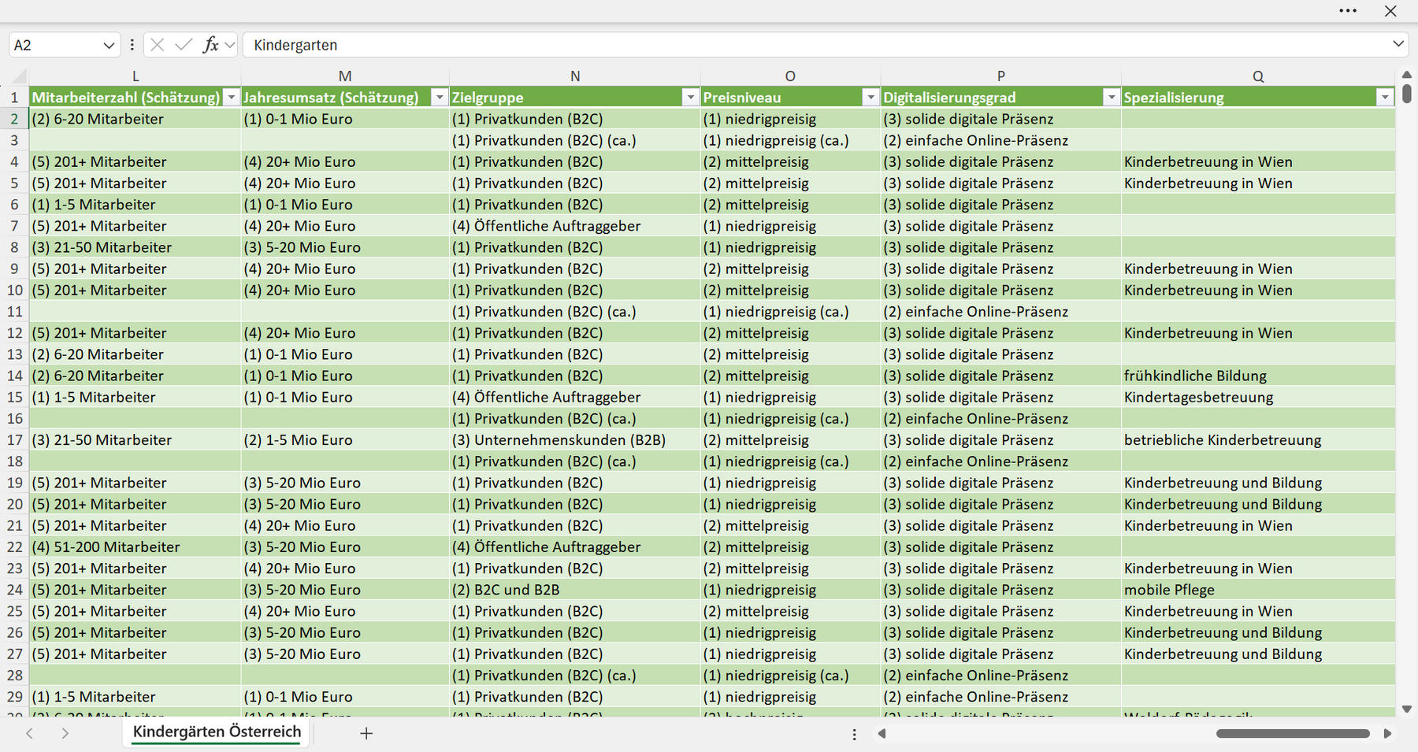Select column Q header

tap(1258, 76)
